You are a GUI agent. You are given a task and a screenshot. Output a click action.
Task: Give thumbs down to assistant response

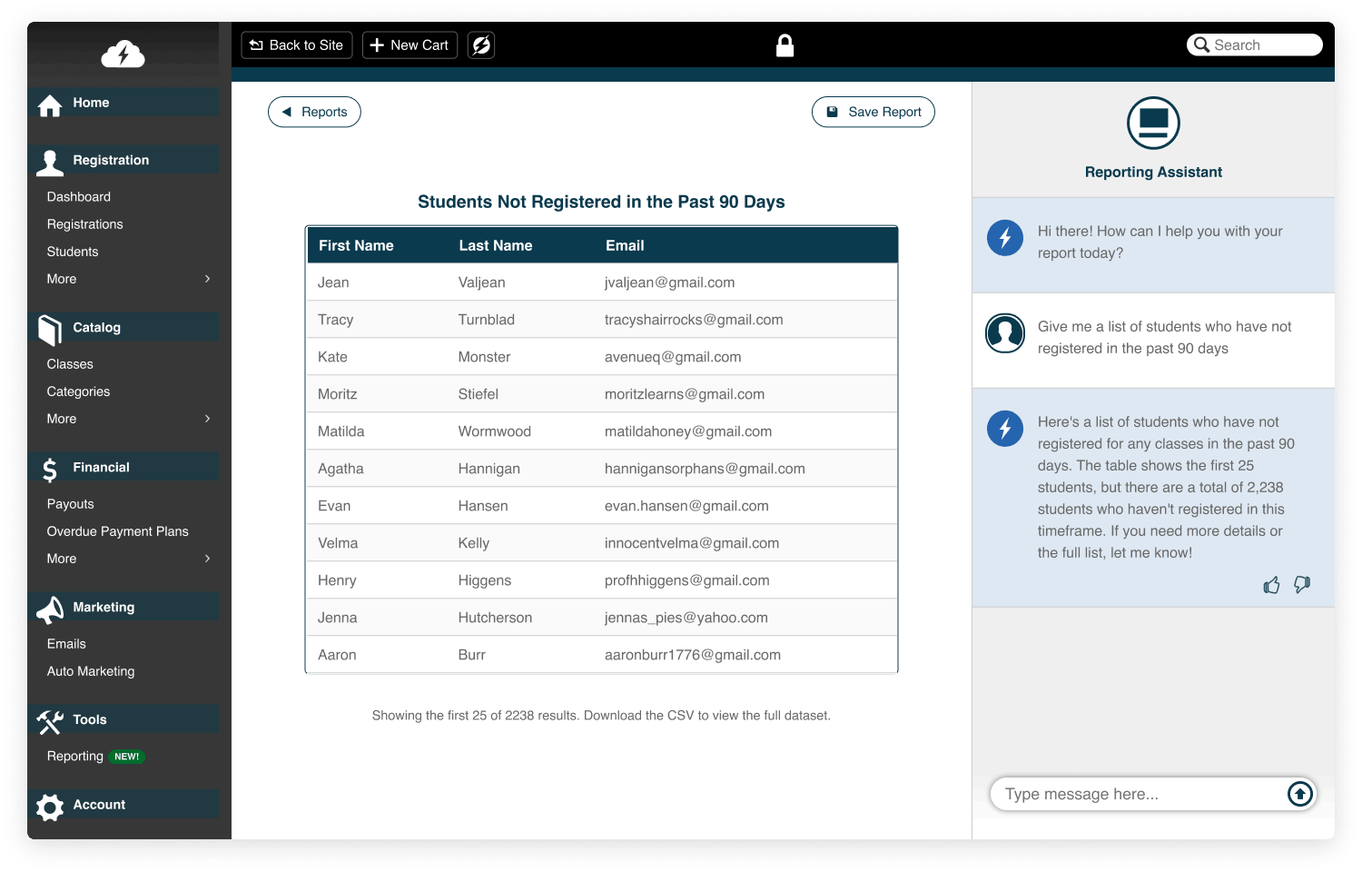tap(1302, 585)
